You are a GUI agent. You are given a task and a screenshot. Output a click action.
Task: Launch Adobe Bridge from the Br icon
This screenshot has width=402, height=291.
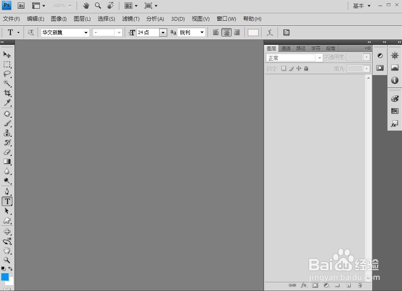21,6
